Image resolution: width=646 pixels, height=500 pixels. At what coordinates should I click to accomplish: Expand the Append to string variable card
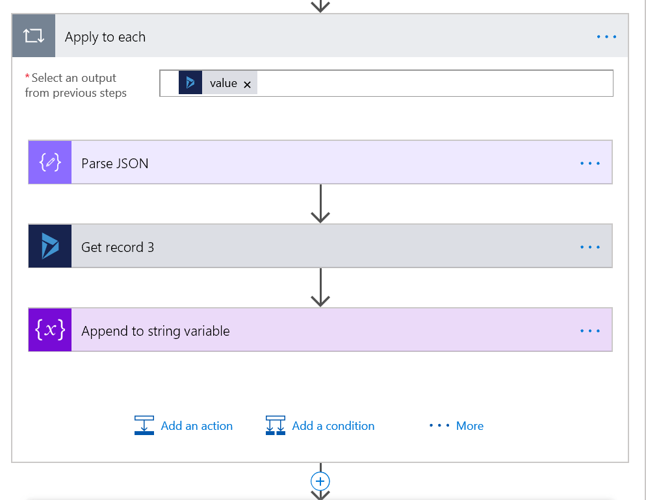(x=325, y=331)
